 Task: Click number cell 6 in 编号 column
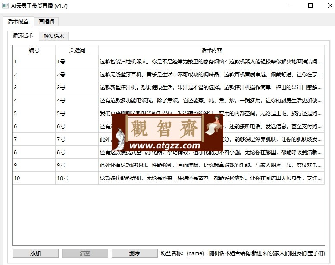(x=34, y=126)
